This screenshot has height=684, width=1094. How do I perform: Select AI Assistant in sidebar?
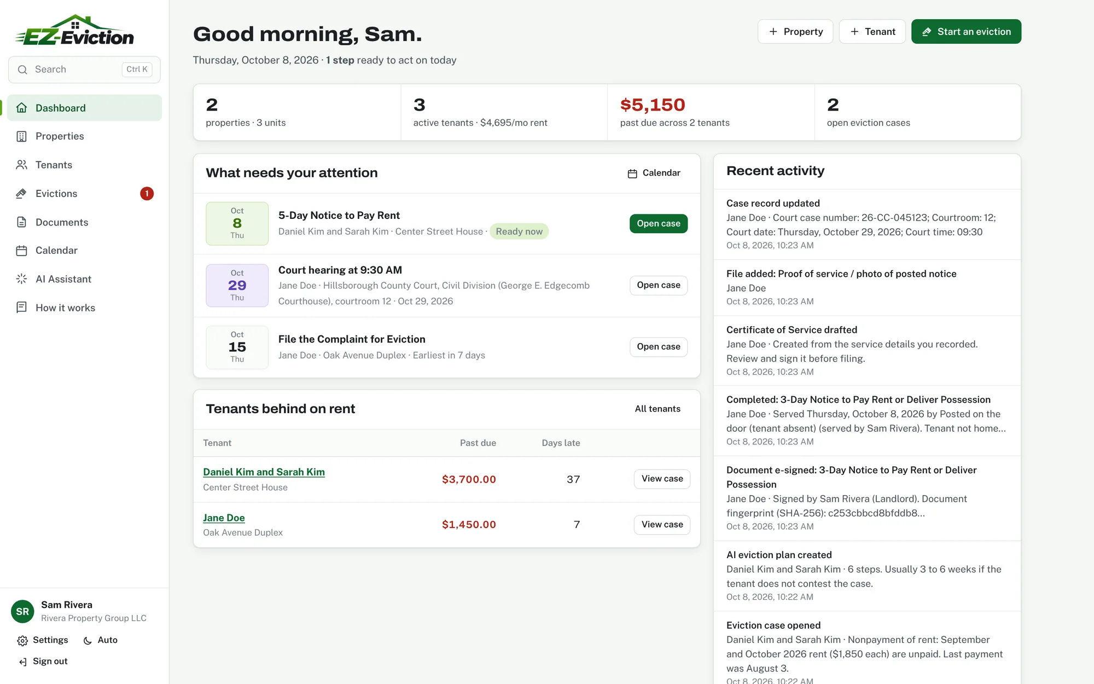85,279
